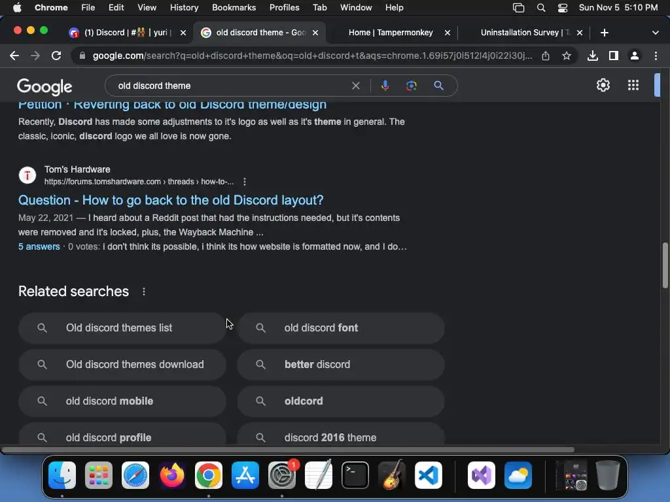Open Finder from the Dock
This screenshot has height=502, width=670.
pyautogui.click(x=62, y=475)
